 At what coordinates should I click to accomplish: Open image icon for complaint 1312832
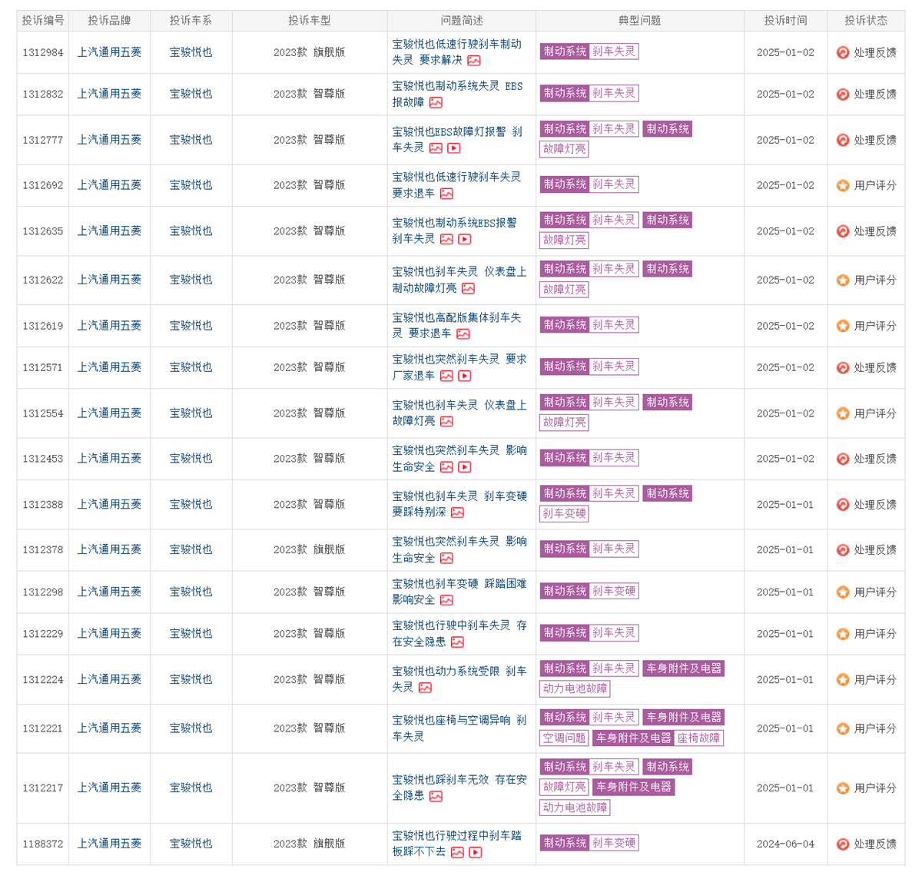pos(436,102)
